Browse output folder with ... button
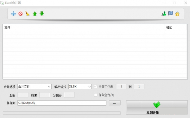Image resolution: width=190 pixels, height=119 pixels. coord(115,103)
